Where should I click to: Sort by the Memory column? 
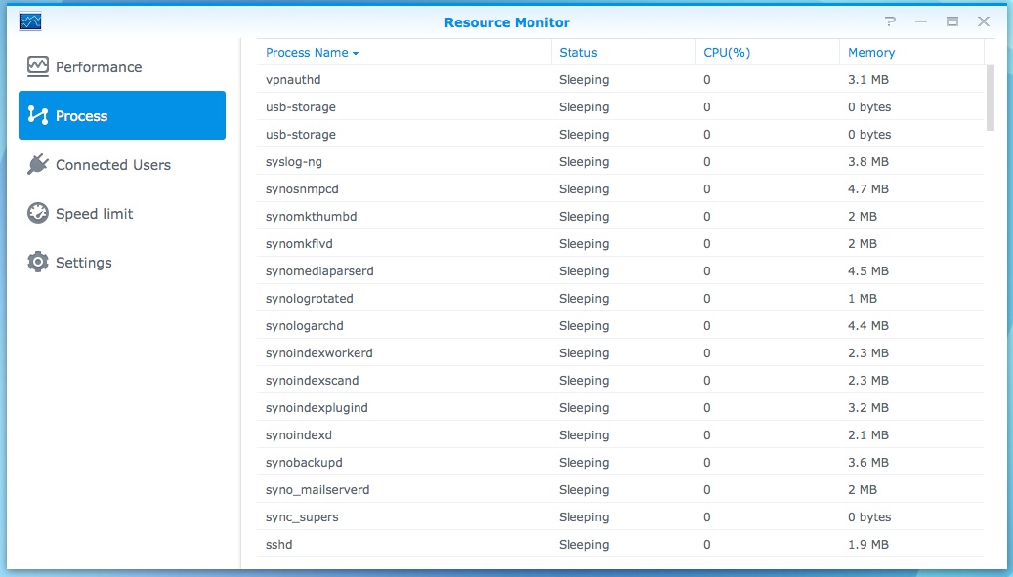pyautogui.click(x=911, y=53)
